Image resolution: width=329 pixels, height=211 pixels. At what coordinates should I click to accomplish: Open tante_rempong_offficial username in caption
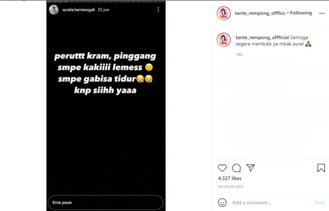pos(262,37)
